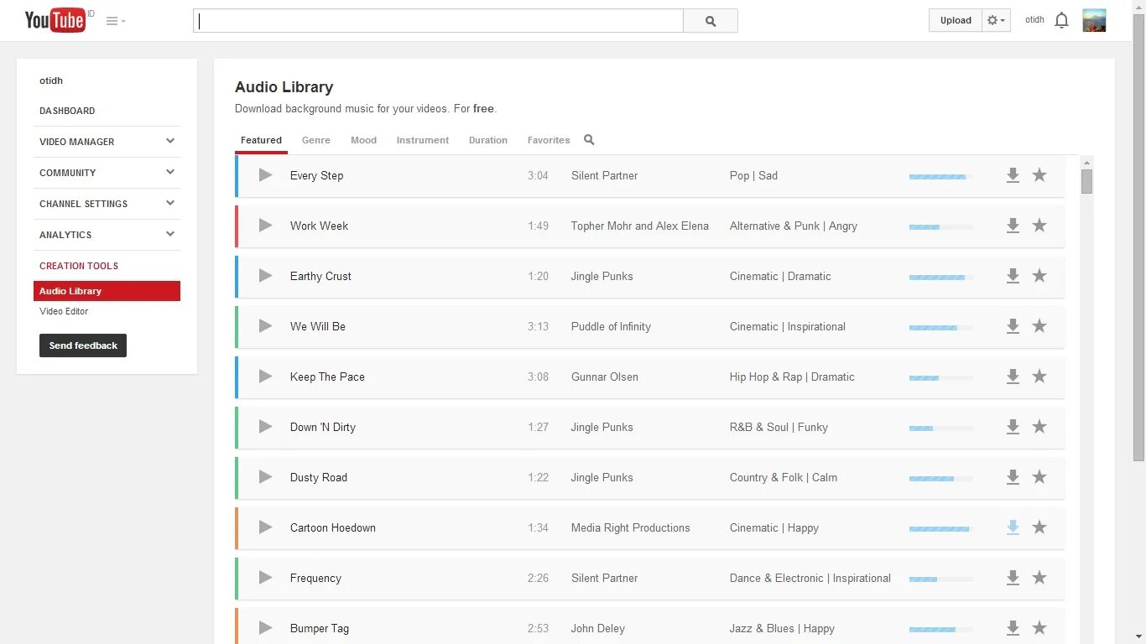
Task: Play the Earthy Crust track
Action: (265, 275)
